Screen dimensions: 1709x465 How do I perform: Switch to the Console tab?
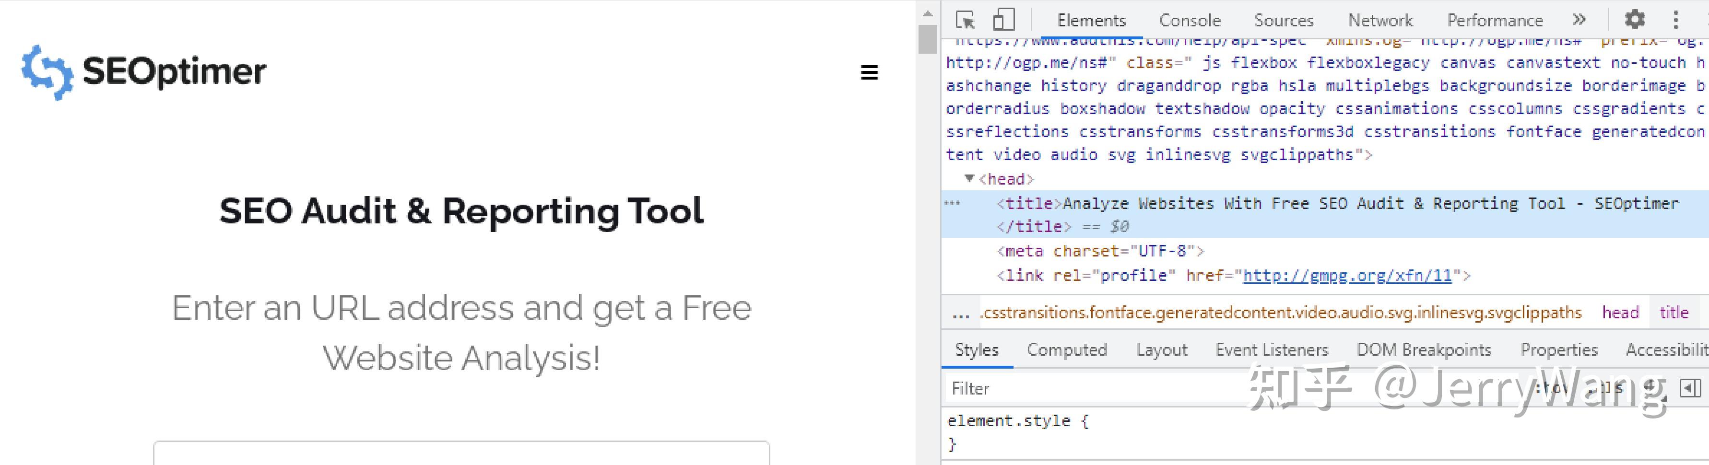(x=1190, y=21)
